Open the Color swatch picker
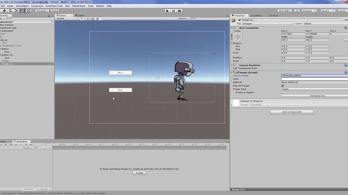Viewport: 348px width, 195px height. [314, 79]
